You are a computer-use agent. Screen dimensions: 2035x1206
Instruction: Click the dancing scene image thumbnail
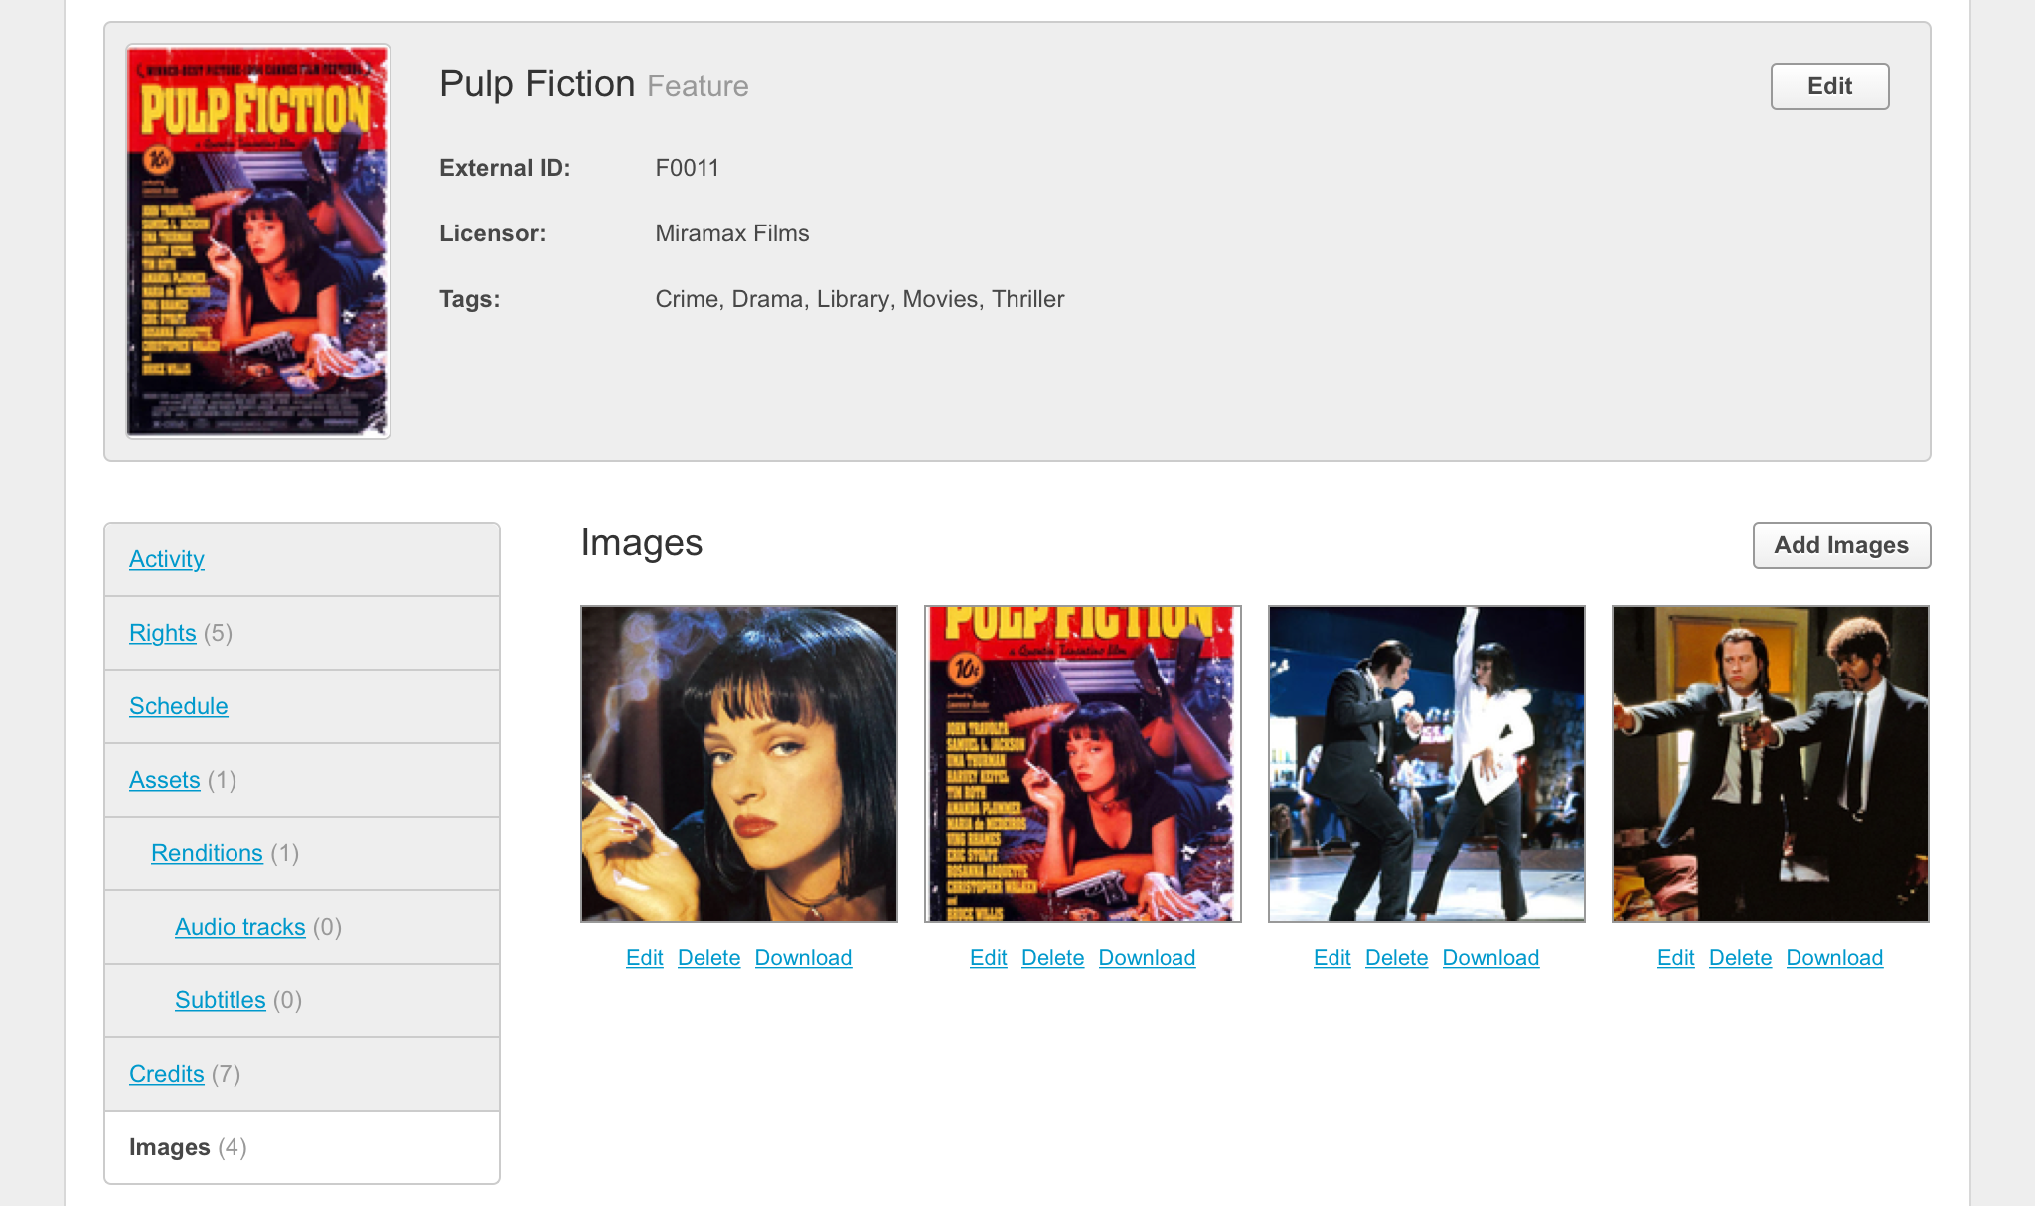pos(1427,764)
